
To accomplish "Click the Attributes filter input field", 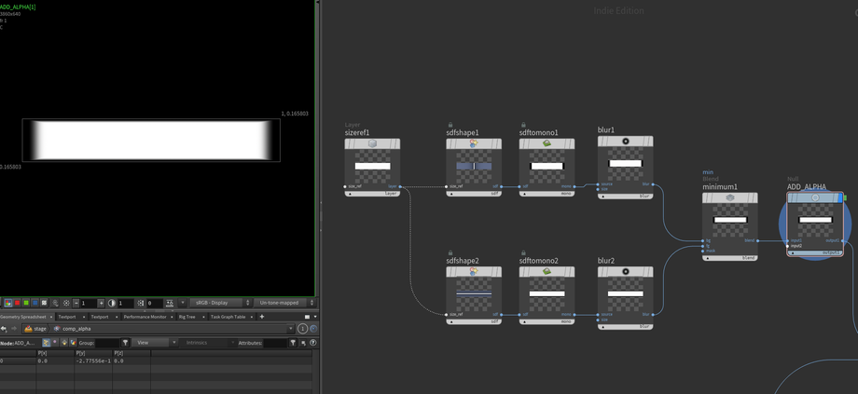I will [x=275, y=343].
